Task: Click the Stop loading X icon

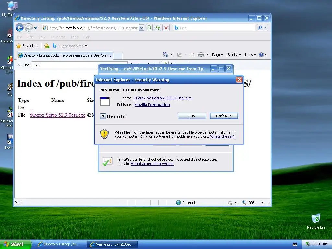Action: (166, 28)
